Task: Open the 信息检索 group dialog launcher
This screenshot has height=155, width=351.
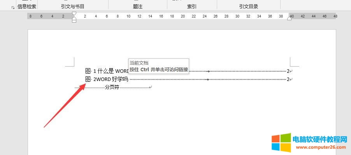Action: tap(13, 7)
